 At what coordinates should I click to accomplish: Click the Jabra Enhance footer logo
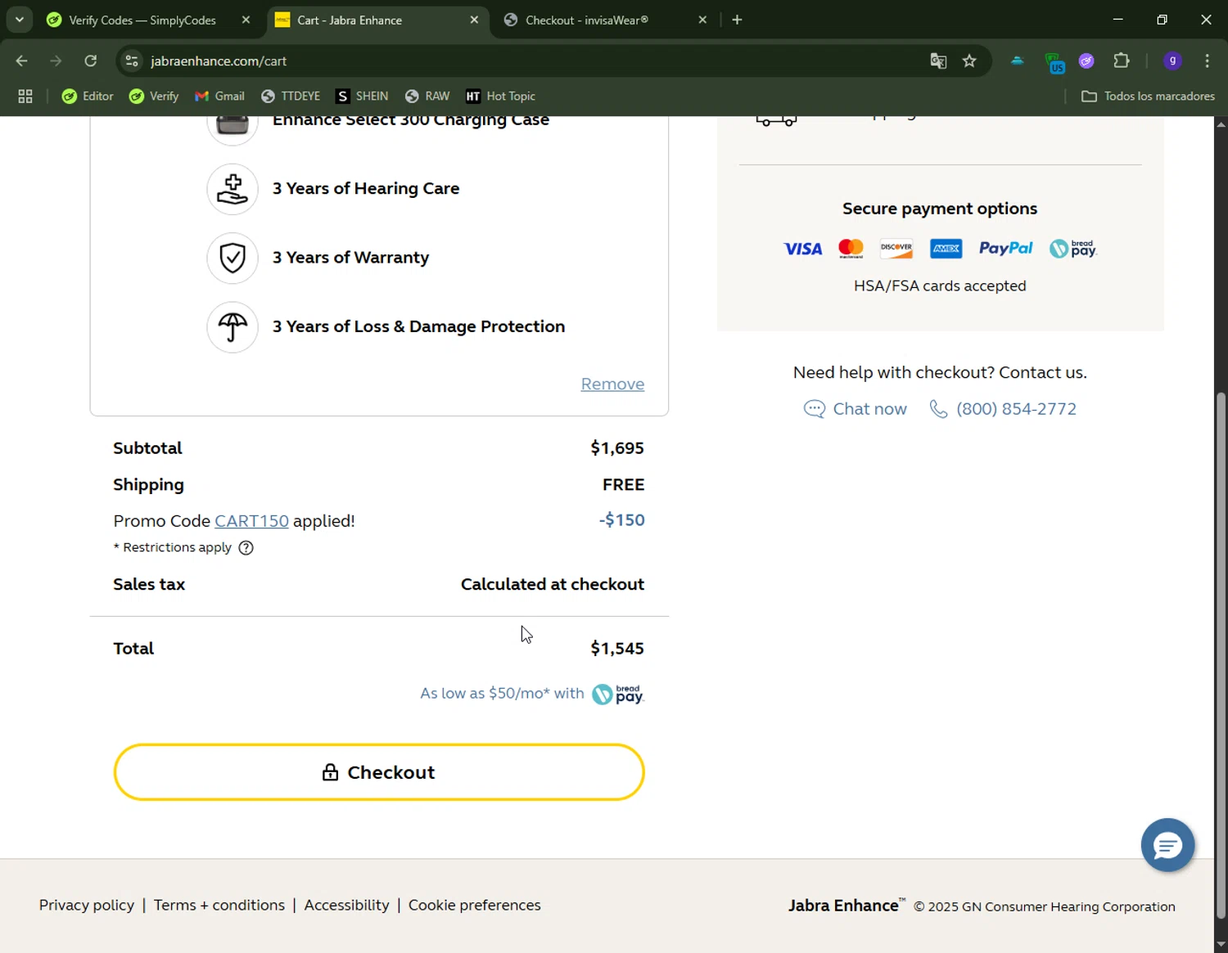pos(846,905)
